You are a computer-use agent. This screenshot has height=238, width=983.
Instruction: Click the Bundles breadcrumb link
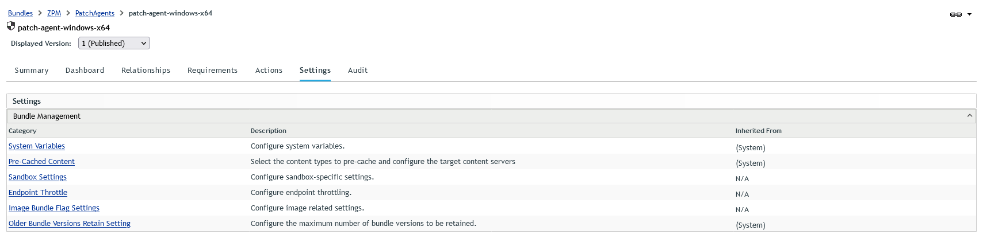point(20,13)
